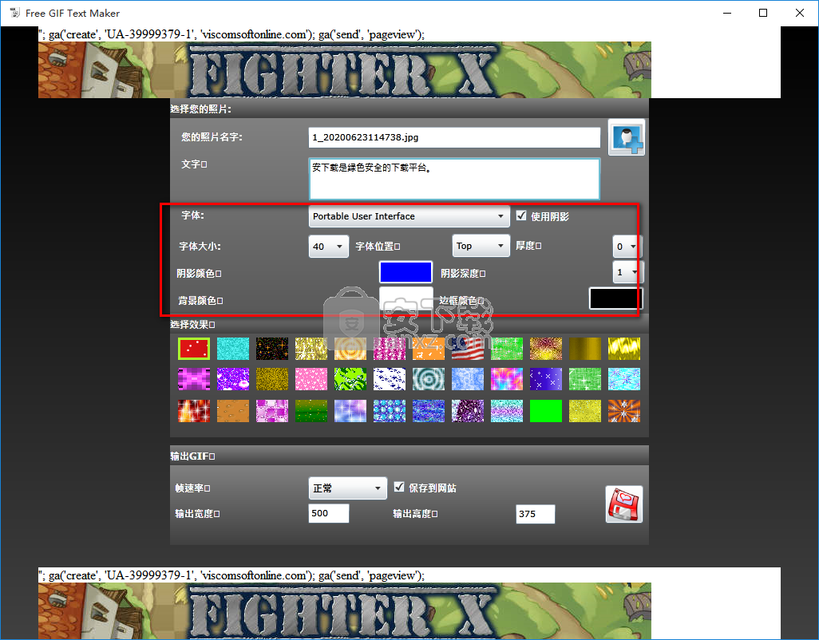Click the photo name field with 1_20200623114738.jpg
This screenshot has width=819, height=640.
pos(454,137)
